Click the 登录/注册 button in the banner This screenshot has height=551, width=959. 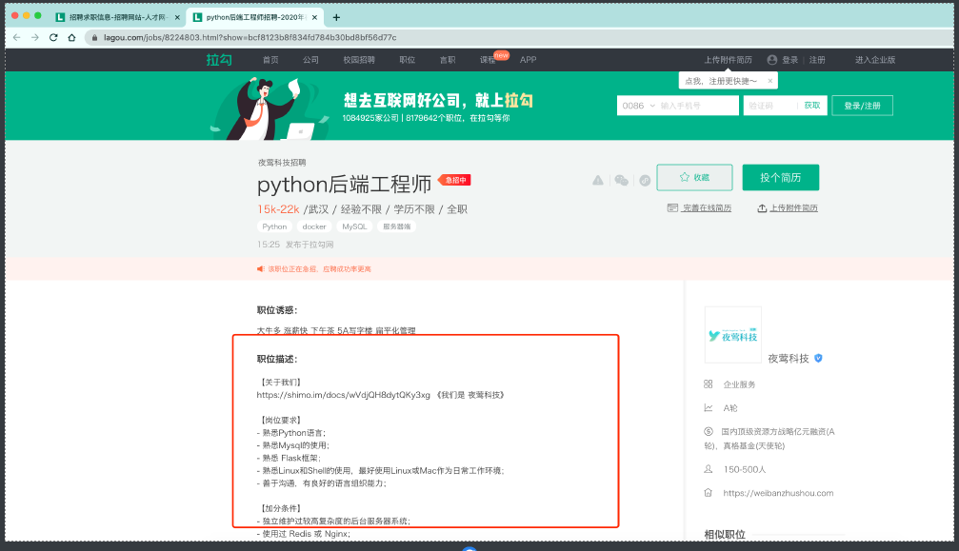pos(863,106)
